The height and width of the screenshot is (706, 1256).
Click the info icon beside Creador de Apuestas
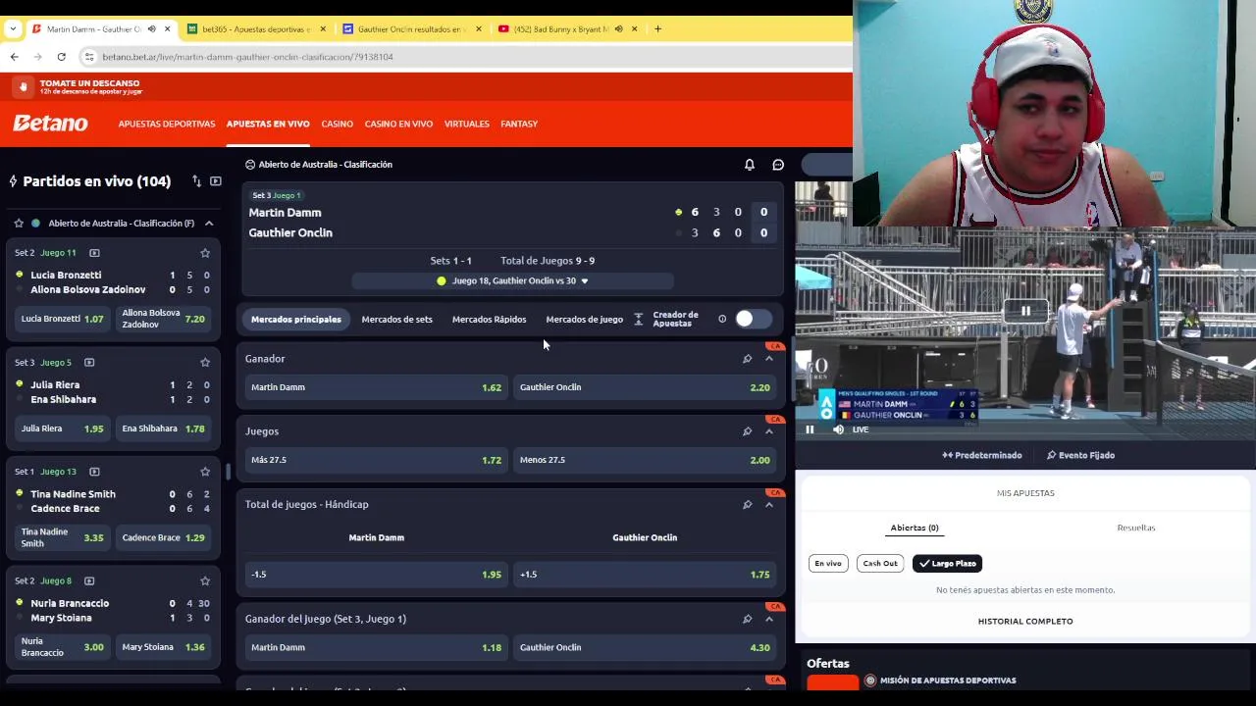pos(722,319)
